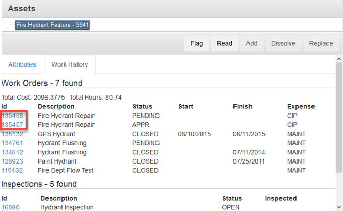Open Hydrant Inspection 16890 link
The height and width of the screenshot is (211, 343).
coord(10,207)
